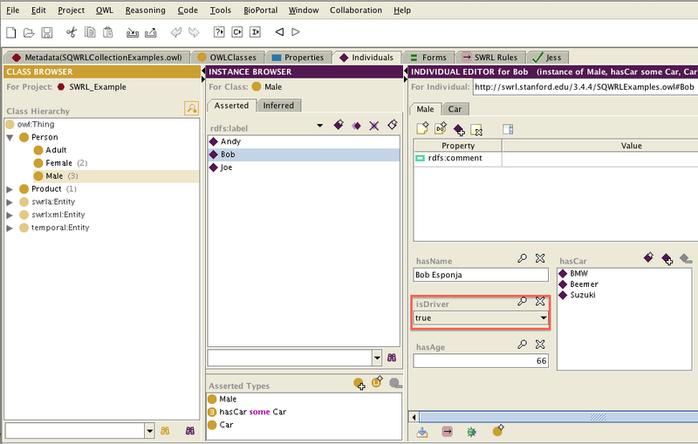Click the Copy icon in the toolbar
698x444 pixels.
coord(90,32)
